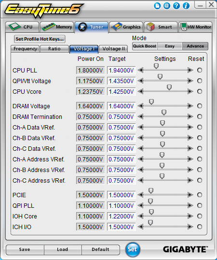
Task: Apply settings with the blue Set button
Action: pos(132,249)
